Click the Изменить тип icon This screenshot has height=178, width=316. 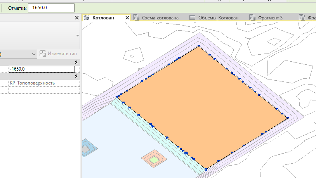(43, 54)
